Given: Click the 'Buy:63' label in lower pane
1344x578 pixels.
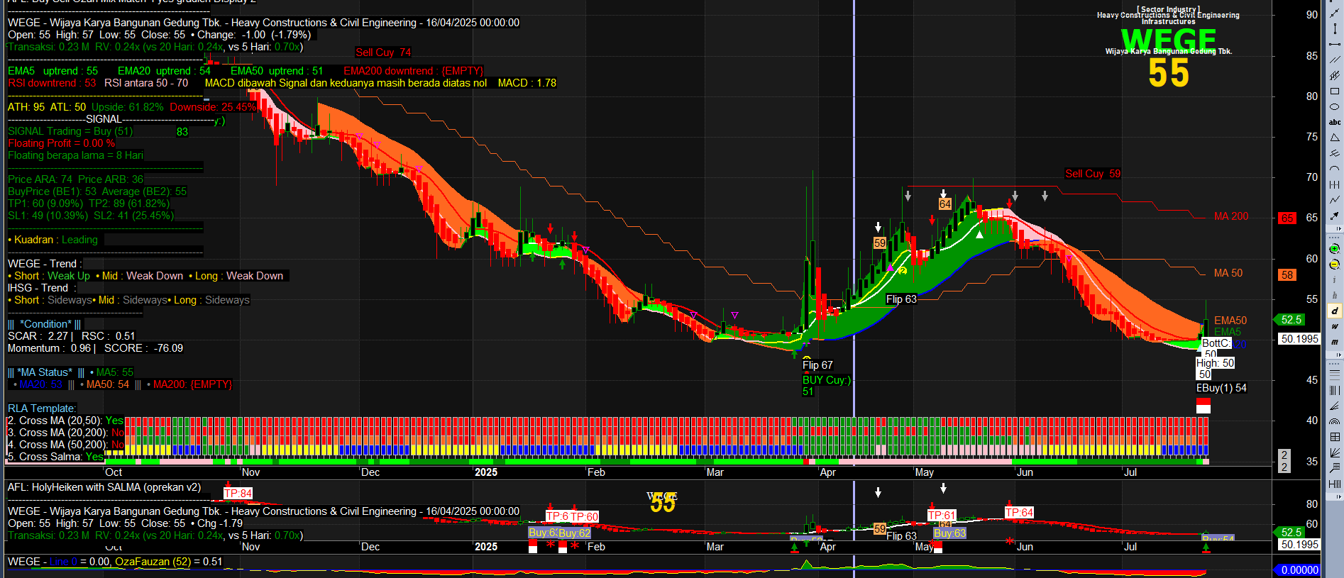Looking at the screenshot, I should (x=949, y=533).
